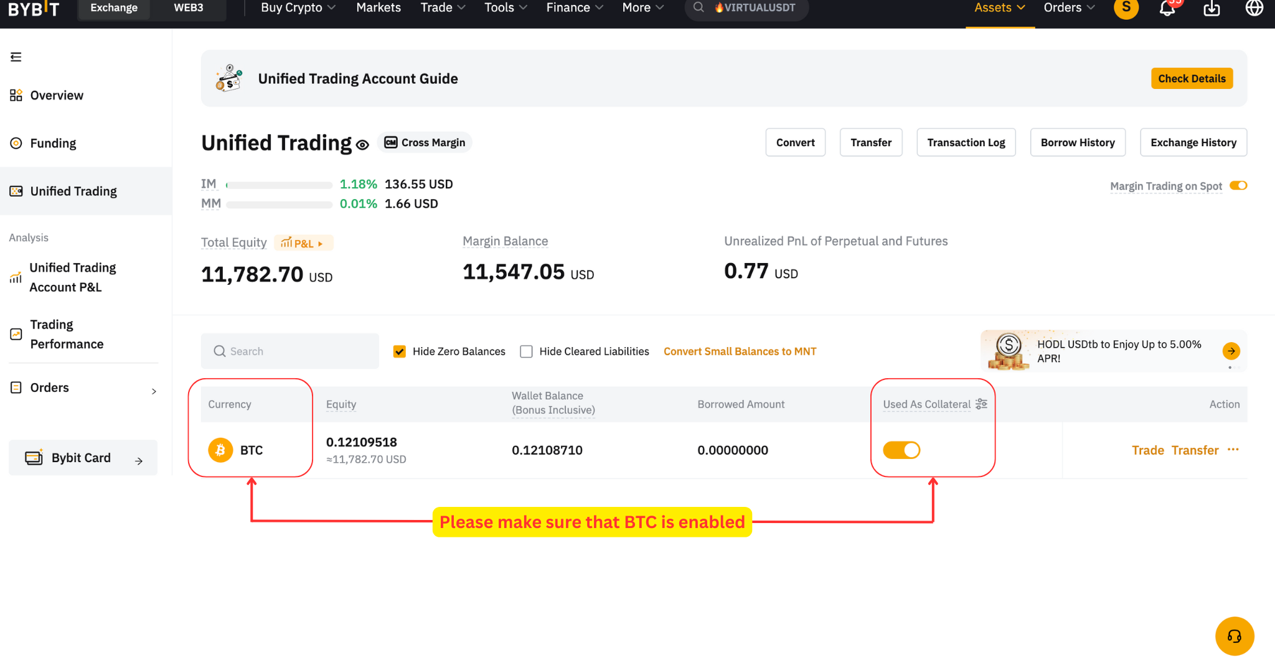This screenshot has width=1275, height=663.
Task: Switch to the Exchange tab
Action: 114,8
